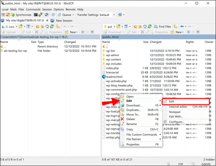
Task: Select Properties in the context menu
Action: [x=141, y=144]
